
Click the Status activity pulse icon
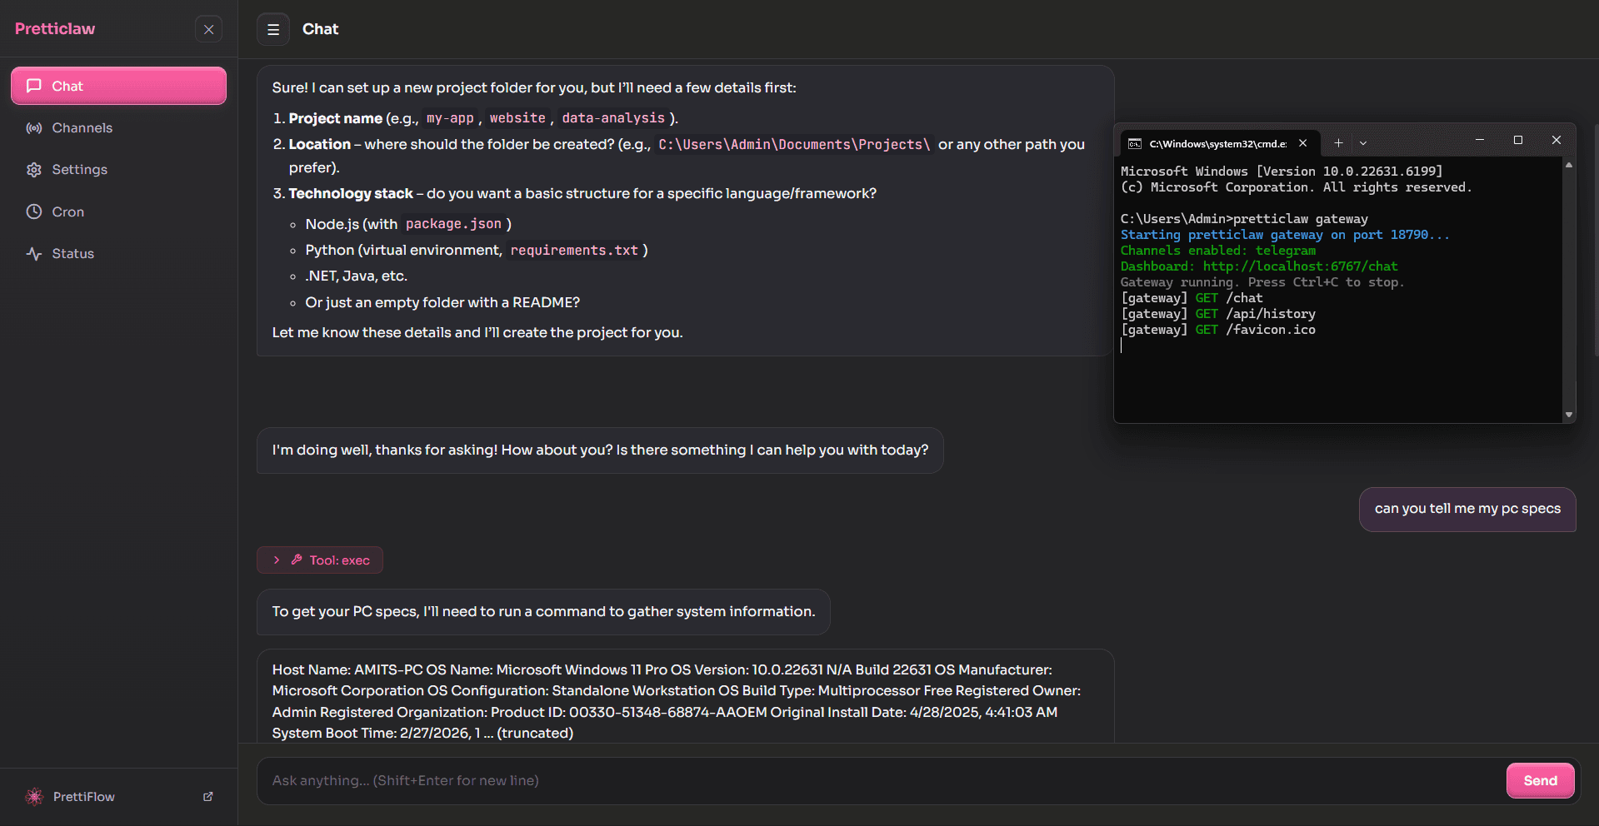[x=34, y=254]
